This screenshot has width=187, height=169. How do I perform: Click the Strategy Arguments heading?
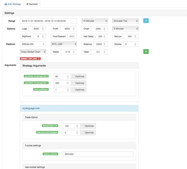tap(34, 66)
